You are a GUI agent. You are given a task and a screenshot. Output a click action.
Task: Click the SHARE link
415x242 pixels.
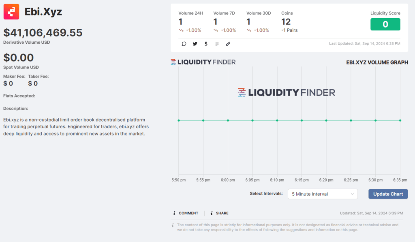[x=222, y=213]
